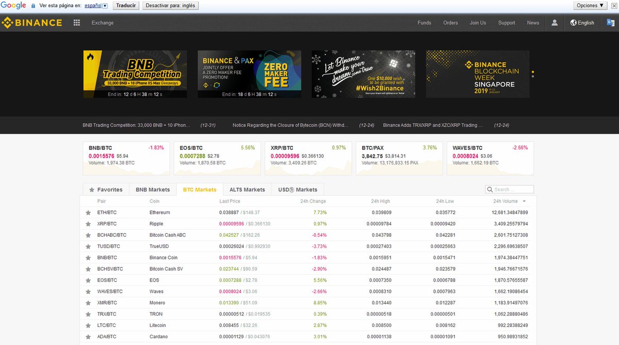The image size is (619, 345).
Task: Sort table by Coin column
Action: click(155, 201)
